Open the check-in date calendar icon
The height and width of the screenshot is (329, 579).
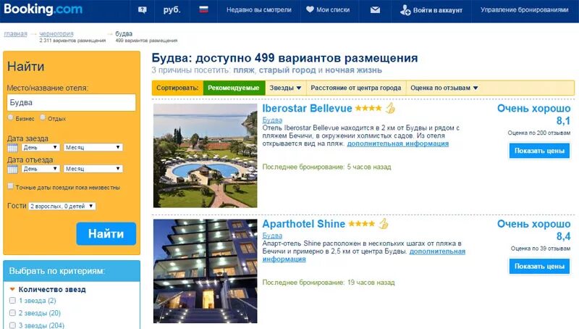[x=12, y=148]
